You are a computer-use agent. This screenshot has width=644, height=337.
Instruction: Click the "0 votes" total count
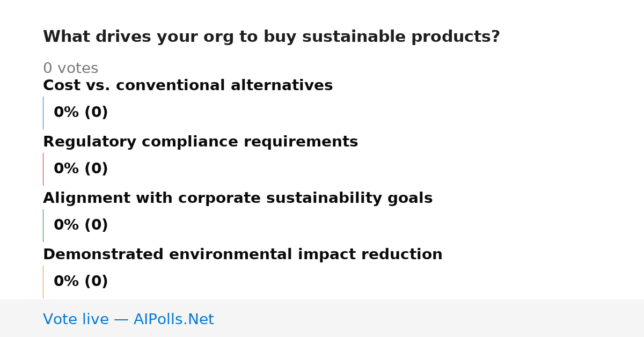click(x=70, y=69)
